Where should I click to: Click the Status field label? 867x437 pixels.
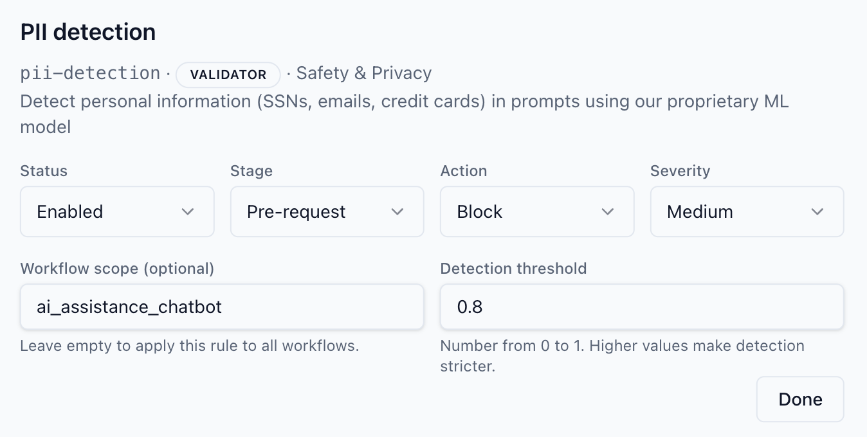[x=43, y=171]
